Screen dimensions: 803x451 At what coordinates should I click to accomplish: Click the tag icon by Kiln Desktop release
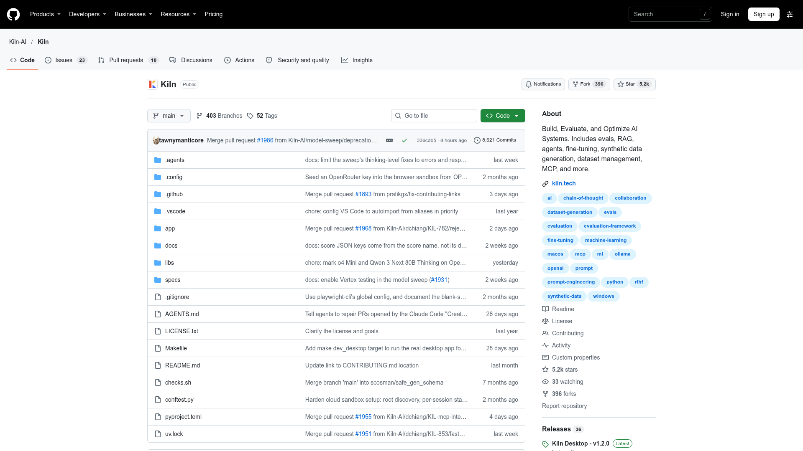pos(545,444)
